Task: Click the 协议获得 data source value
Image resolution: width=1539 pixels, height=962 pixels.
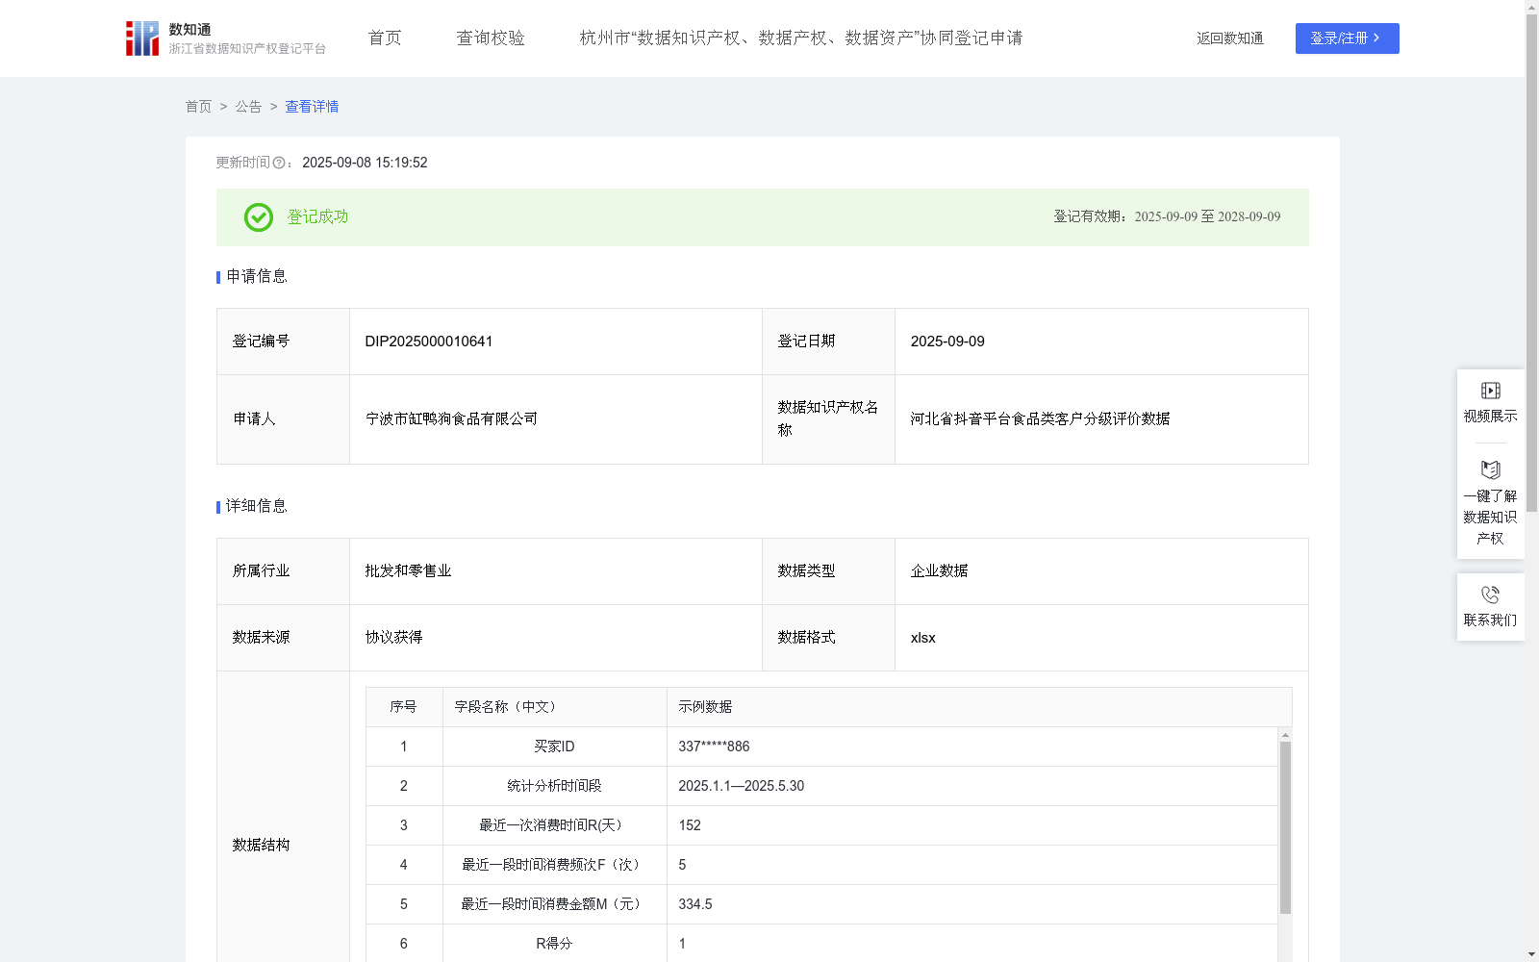Action: 393,637
